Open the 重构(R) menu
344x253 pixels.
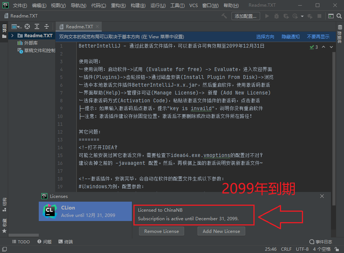pyautogui.click(x=118, y=5)
